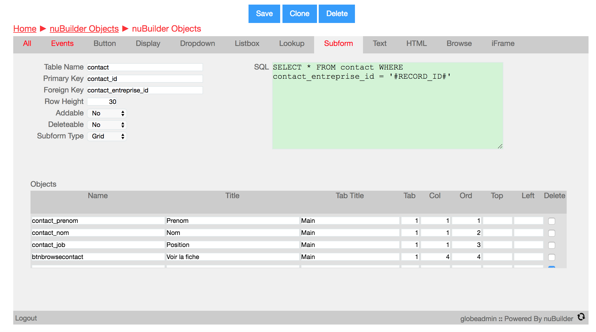Open the iFrame tab
This screenshot has height=332, width=596.
point(503,44)
